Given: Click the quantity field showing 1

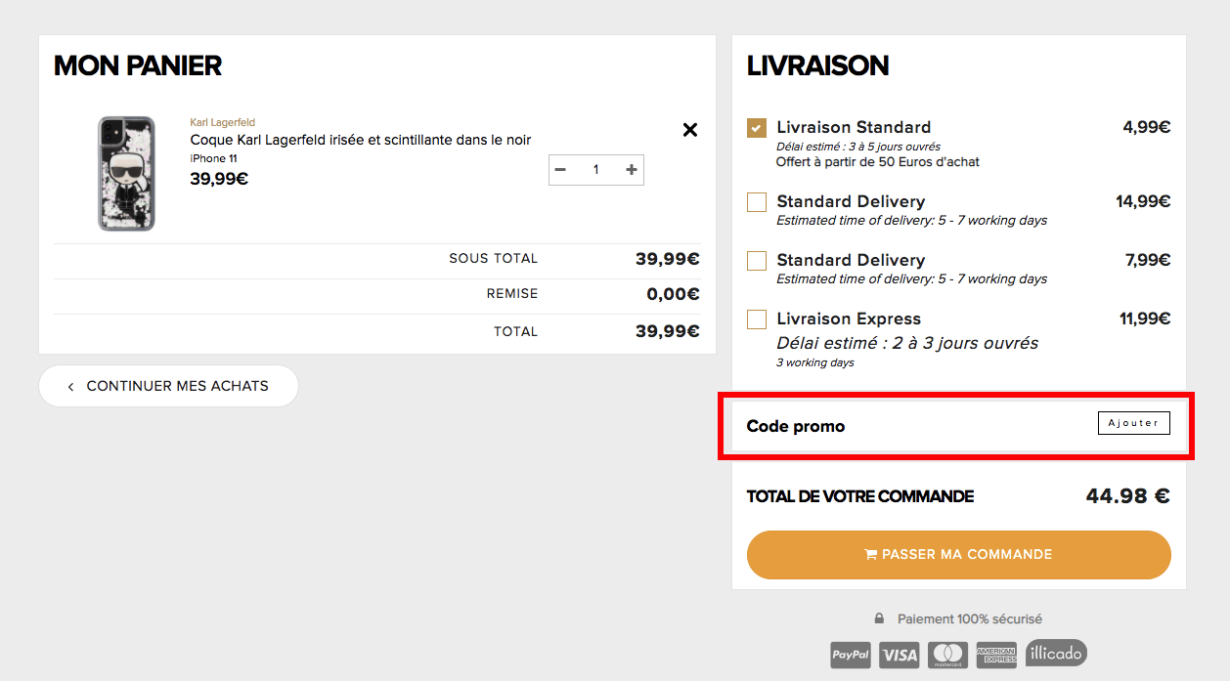Looking at the screenshot, I should pyautogui.click(x=596, y=170).
